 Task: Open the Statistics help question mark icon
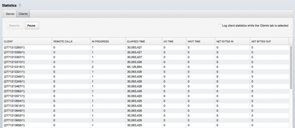(20, 5)
